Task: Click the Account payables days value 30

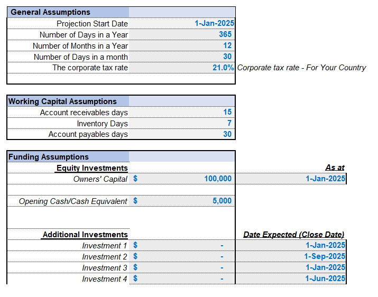Action: click(x=227, y=134)
